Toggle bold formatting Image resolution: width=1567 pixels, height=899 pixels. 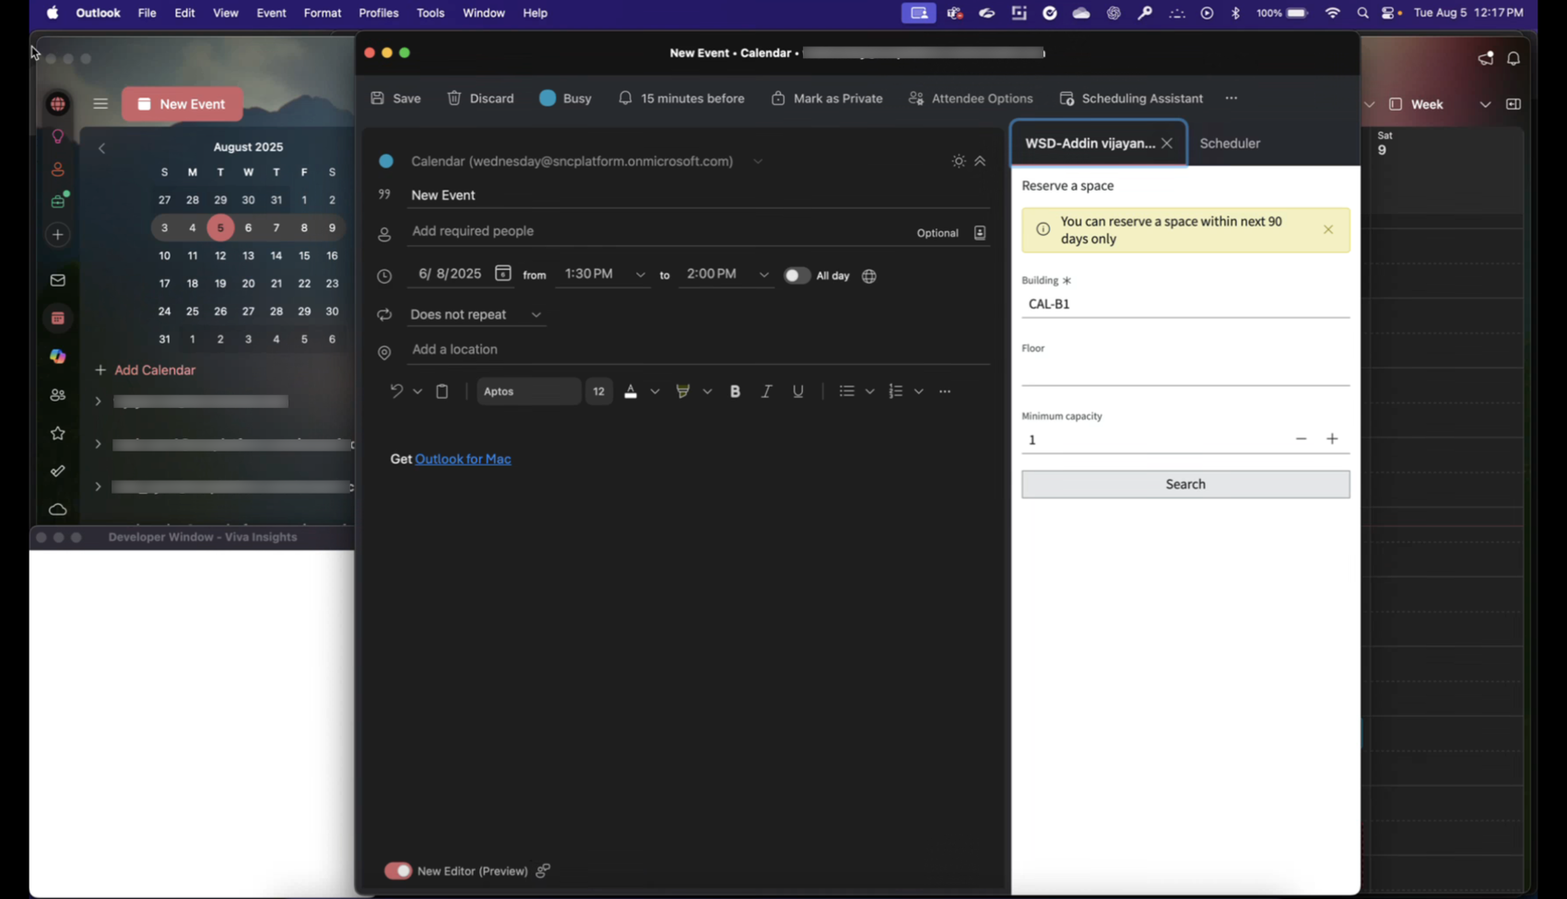click(x=736, y=391)
